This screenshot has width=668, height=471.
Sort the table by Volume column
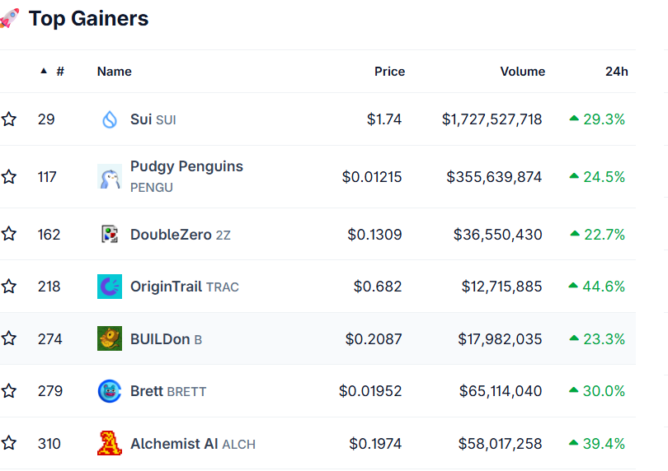click(x=522, y=72)
